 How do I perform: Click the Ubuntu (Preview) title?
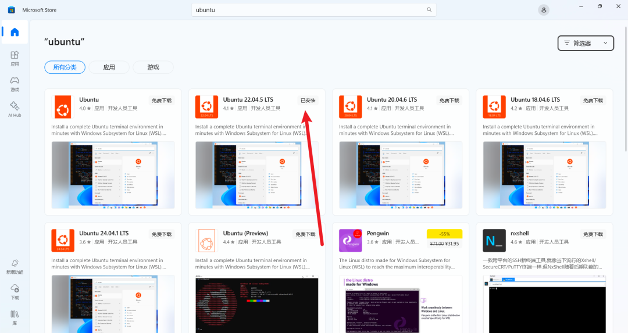click(245, 234)
